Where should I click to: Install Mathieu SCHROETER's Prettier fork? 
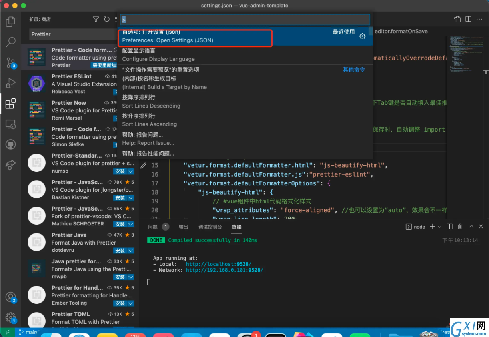(120, 224)
